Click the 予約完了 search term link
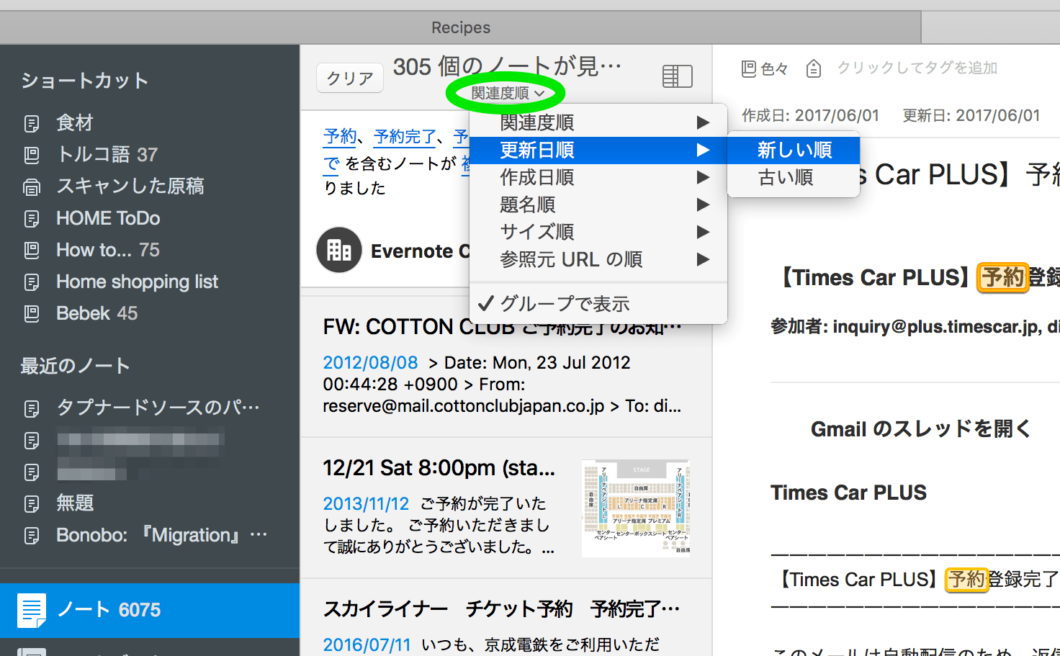Image resolution: width=1060 pixels, height=656 pixels. [x=405, y=136]
